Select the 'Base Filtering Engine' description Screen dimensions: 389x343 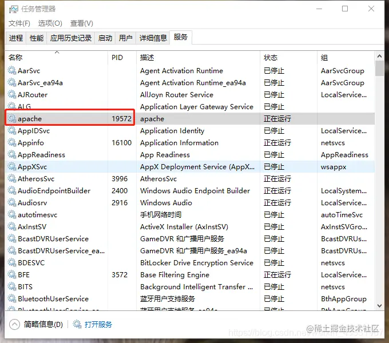174,274
